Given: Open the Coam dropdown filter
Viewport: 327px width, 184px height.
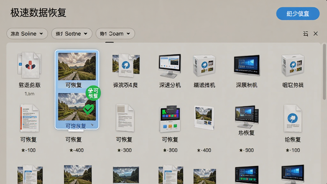Looking at the screenshot, I should coord(115,34).
